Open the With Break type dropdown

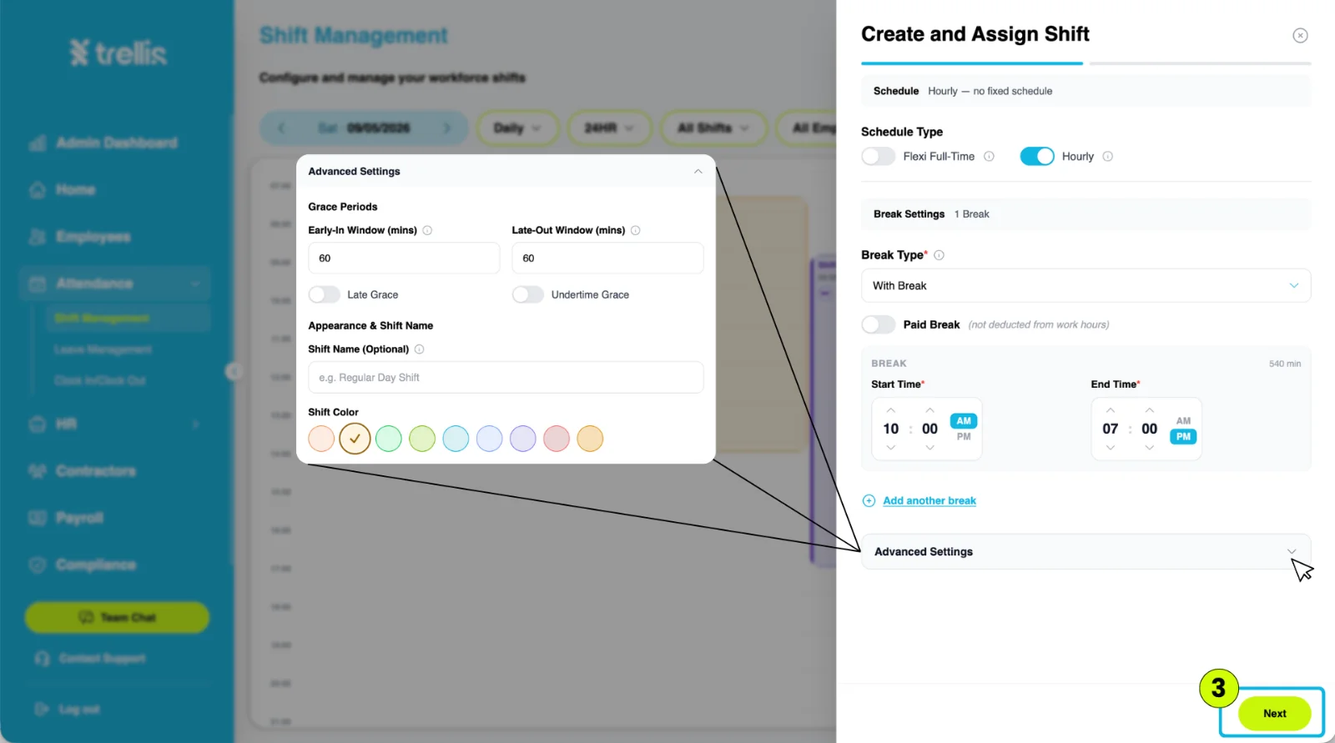click(x=1086, y=286)
